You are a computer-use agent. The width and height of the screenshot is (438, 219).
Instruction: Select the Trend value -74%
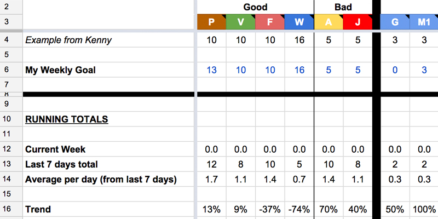tap(299, 209)
